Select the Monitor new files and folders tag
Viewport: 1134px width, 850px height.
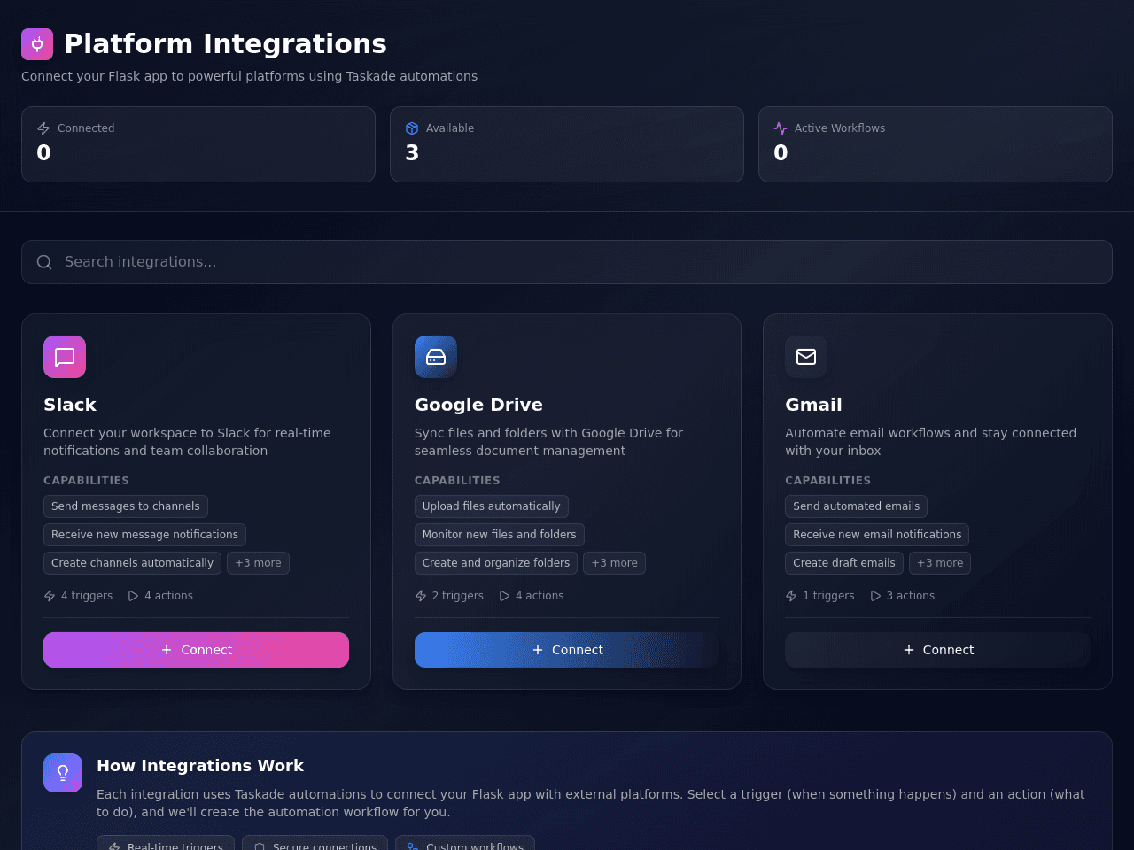[500, 535]
